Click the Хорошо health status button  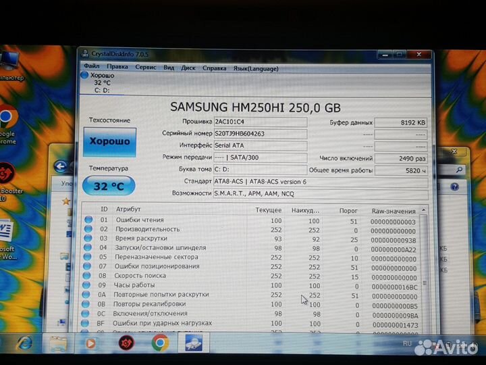pyautogui.click(x=110, y=142)
